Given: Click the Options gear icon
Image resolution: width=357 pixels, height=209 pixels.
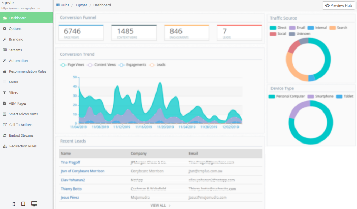Looking at the screenshot, I should point(4,29).
